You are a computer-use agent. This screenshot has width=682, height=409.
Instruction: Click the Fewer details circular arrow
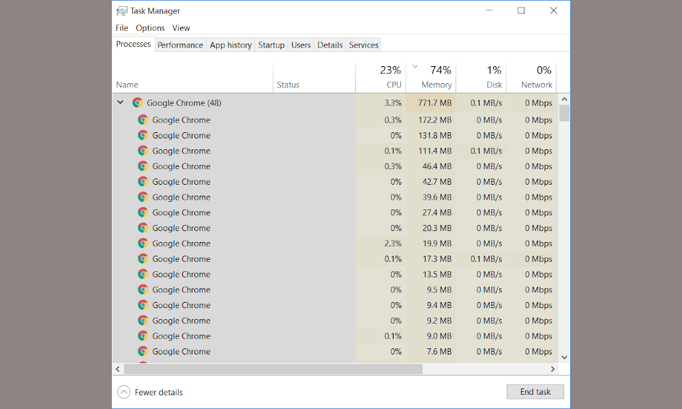(123, 392)
